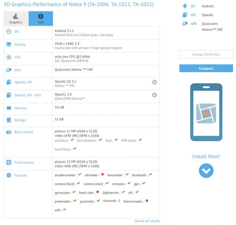Click the altimeter red cross mark
Viewport: 236px width, 225px height.
[103, 174]
